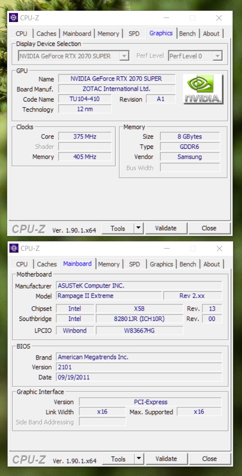The height and width of the screenshot is (476, 242).
Task: Click Southbridge Rev. value 00
Action: tap(212, 319)
